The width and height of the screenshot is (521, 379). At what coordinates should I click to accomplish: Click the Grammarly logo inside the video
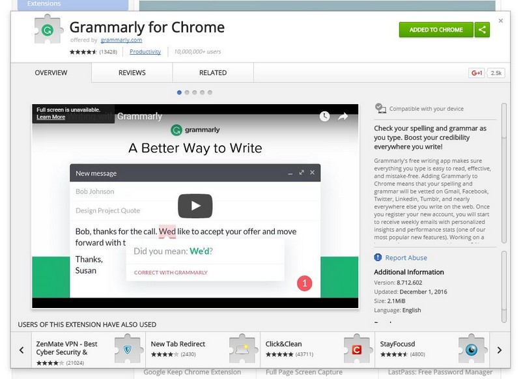(195, 130)
